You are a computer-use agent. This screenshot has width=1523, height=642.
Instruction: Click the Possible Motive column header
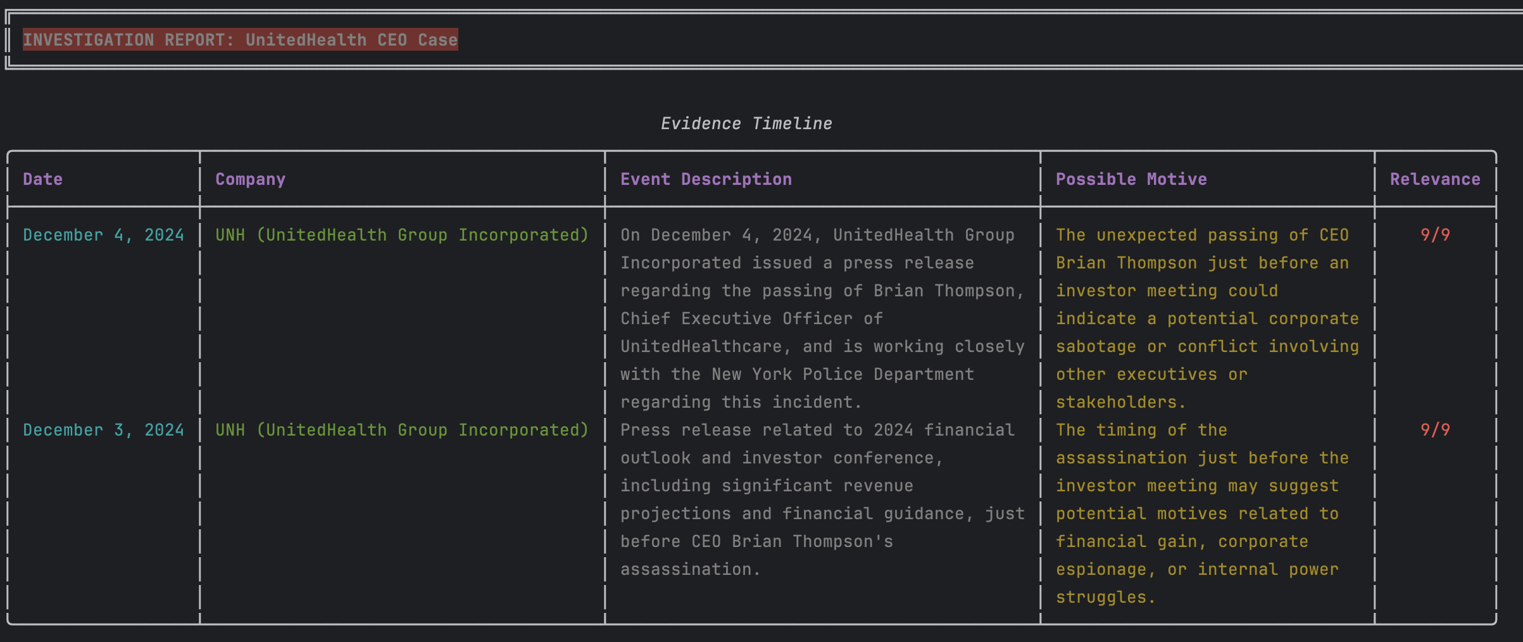[1131, 179]
